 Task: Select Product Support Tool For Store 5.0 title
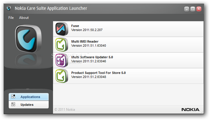point(98,73)
